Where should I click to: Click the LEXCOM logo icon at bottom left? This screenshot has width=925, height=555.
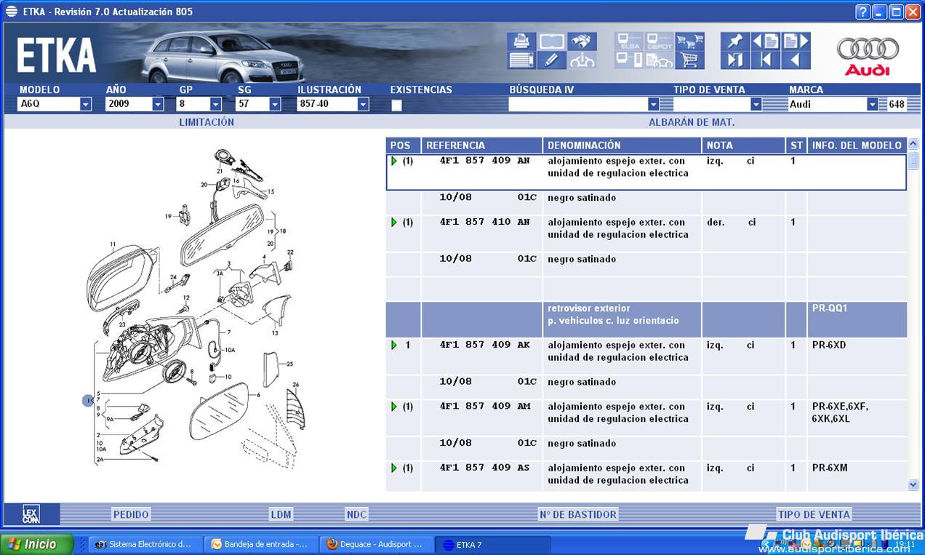tap(31, 514)
